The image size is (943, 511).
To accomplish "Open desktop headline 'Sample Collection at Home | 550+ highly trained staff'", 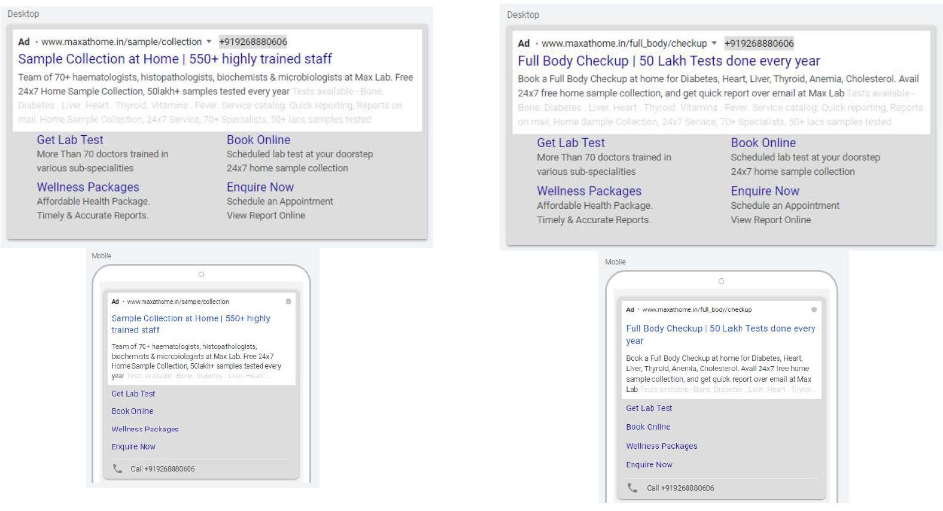I will (x=175, y=59).
